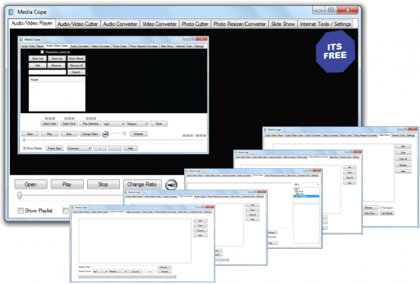Image resolution: width=420 pixels, height=284 pixels.
Task: Click Search button in cutter window
Action: point(76,73)
